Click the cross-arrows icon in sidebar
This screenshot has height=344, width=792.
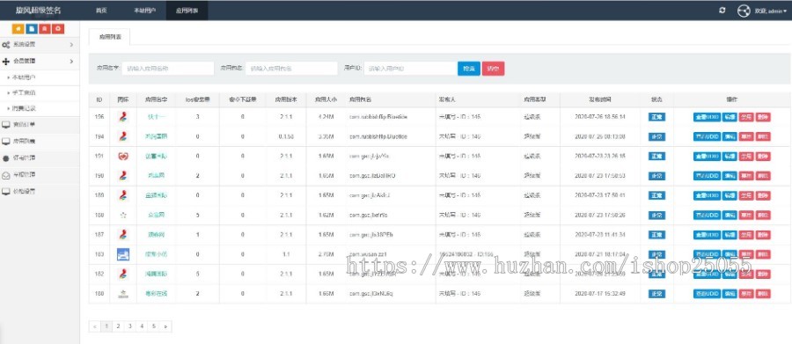point(6,61)
